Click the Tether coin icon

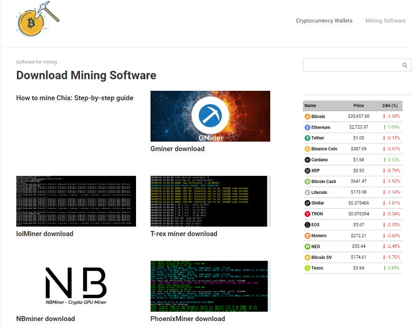[307, 138]
